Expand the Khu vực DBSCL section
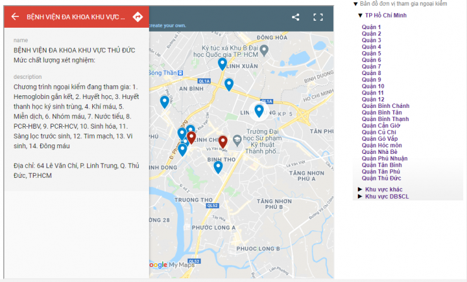The image size is (467, 282). 360,196
